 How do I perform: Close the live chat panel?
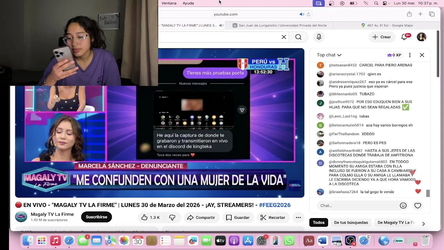pos(422,55)
